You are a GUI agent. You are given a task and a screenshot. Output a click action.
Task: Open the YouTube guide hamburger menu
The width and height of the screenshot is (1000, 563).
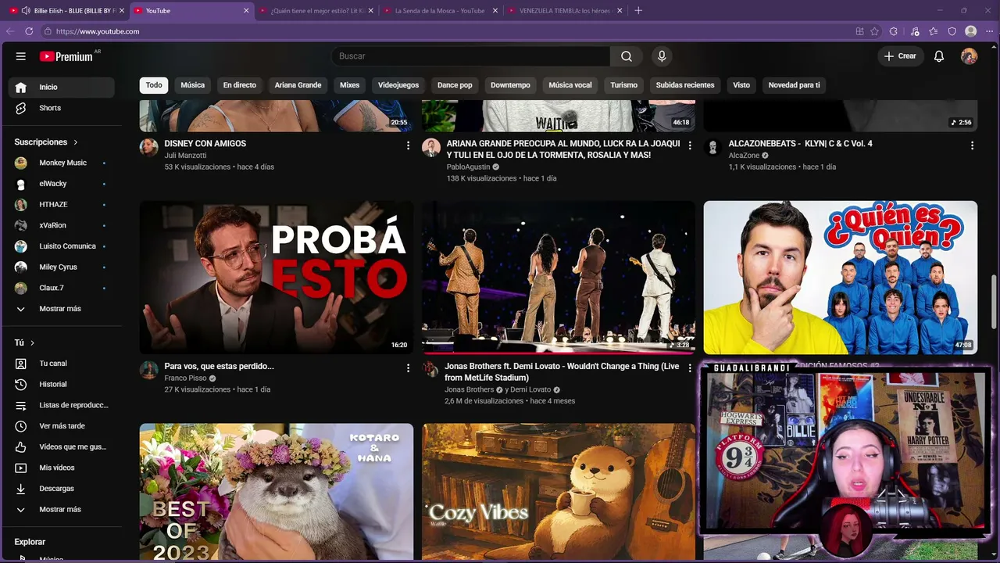21,56
